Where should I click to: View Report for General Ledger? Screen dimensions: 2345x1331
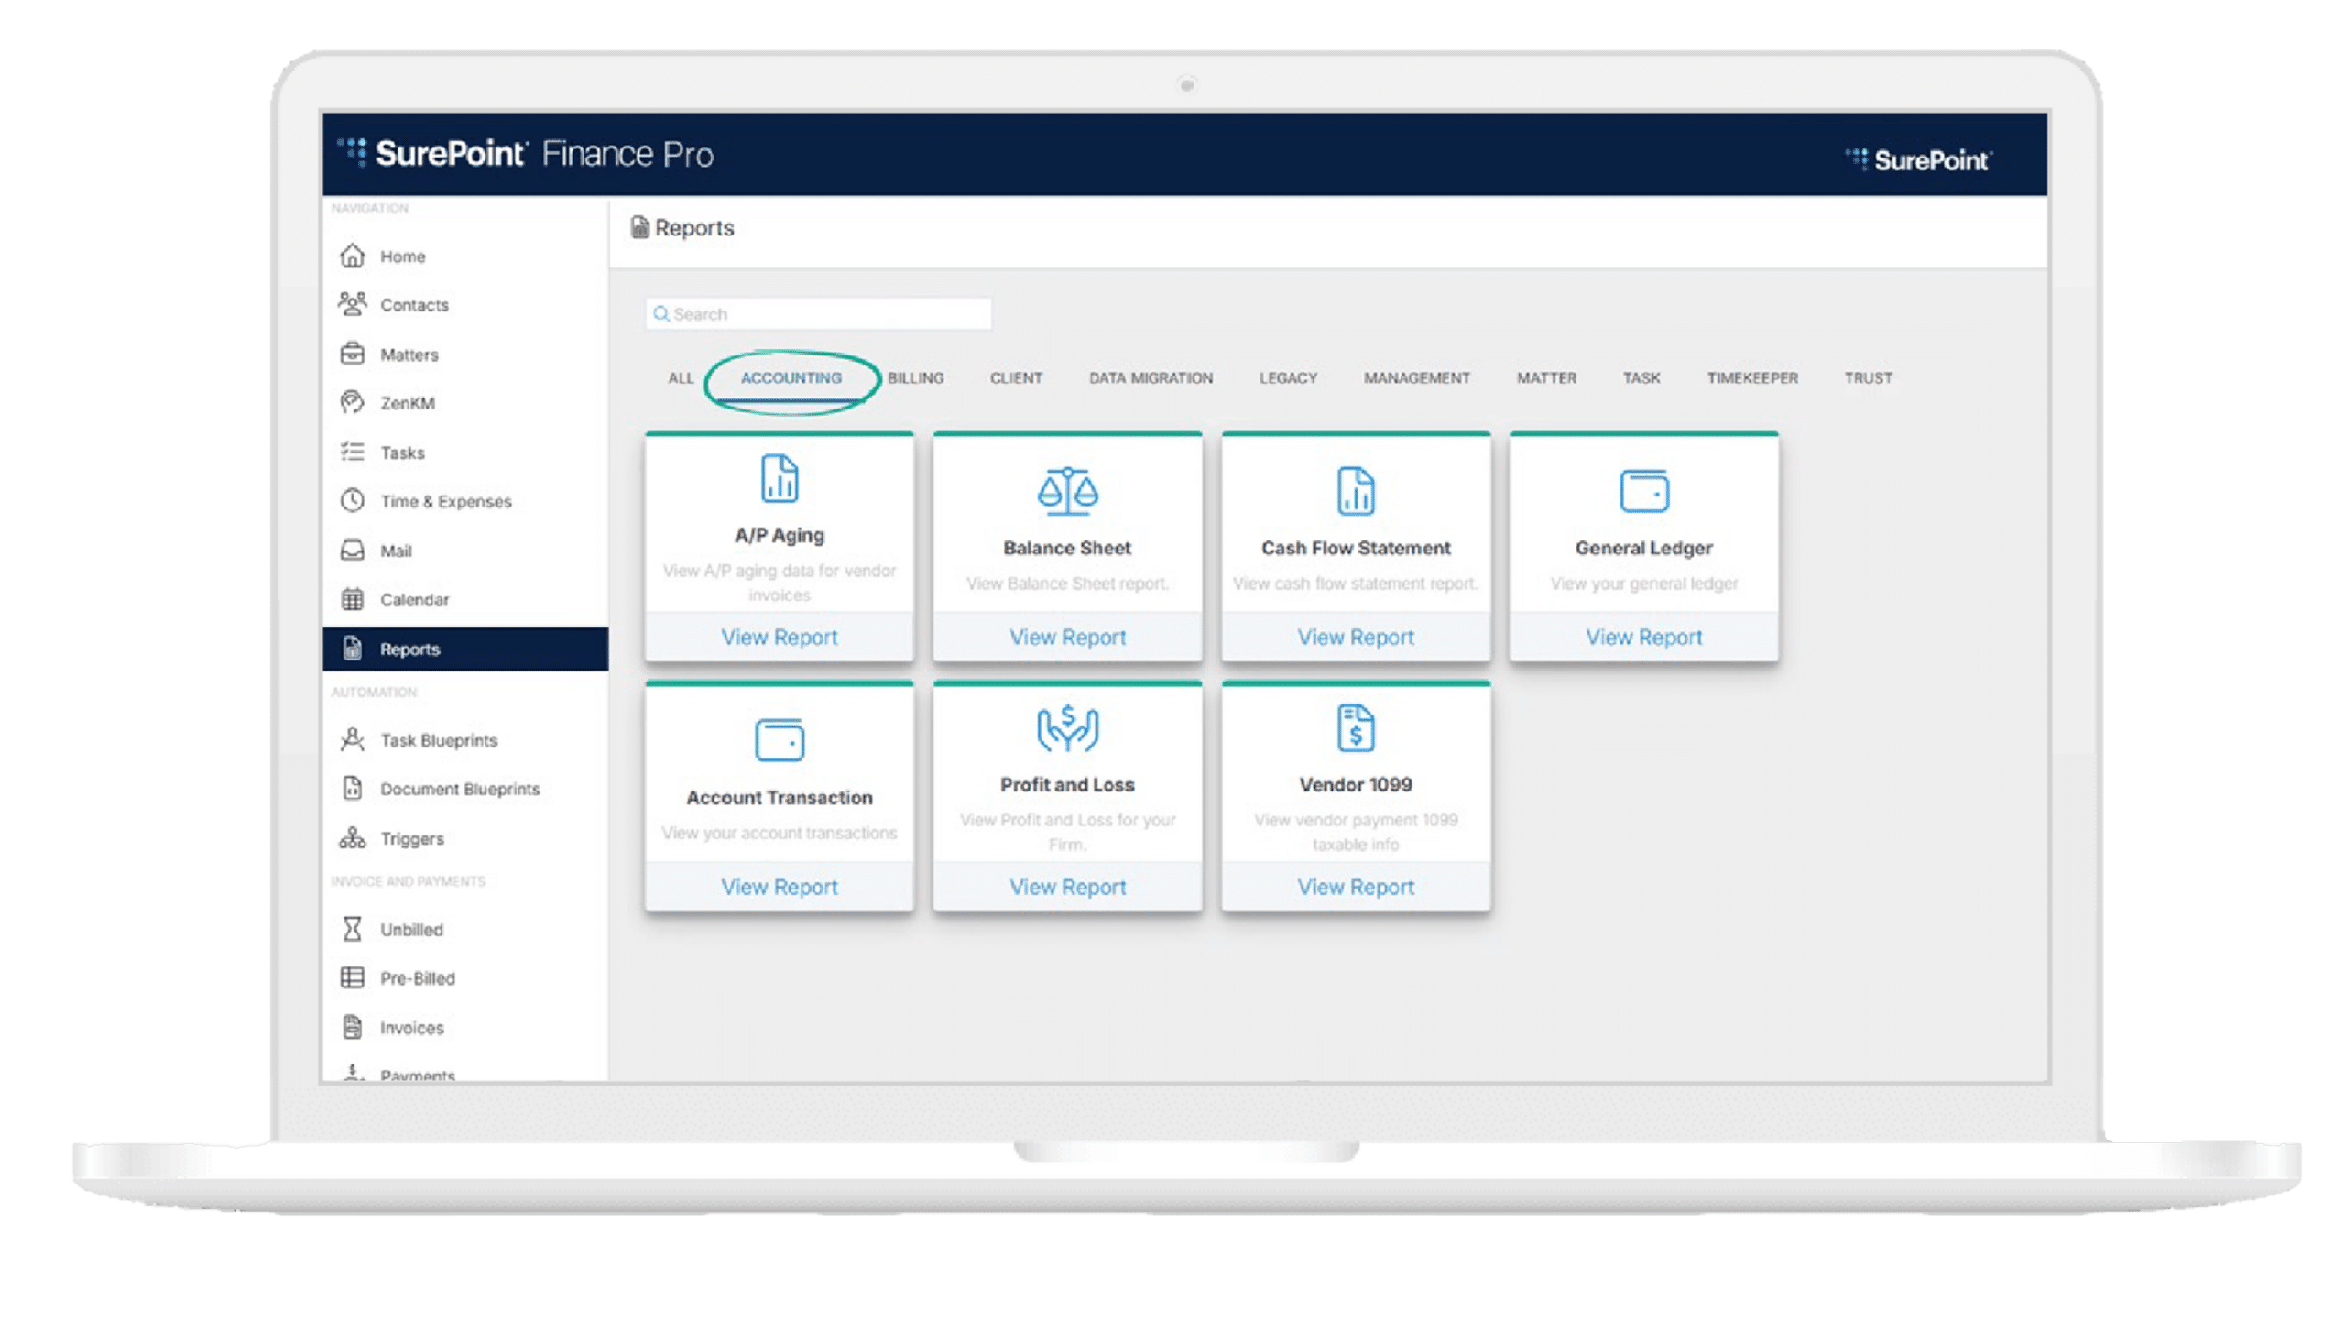[x=1643, y=637]
